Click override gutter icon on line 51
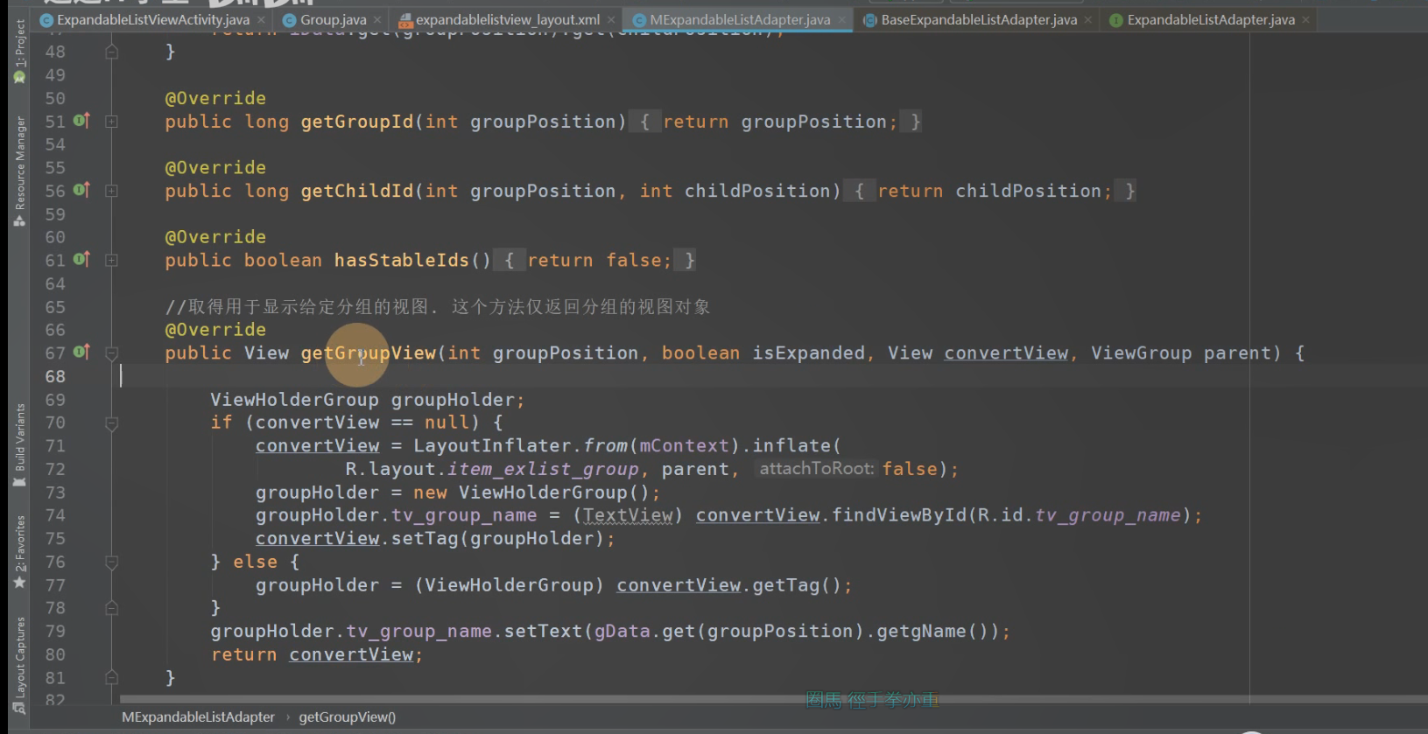Image resolution: width=1428 pixels, height=734 pixels. 81,121
